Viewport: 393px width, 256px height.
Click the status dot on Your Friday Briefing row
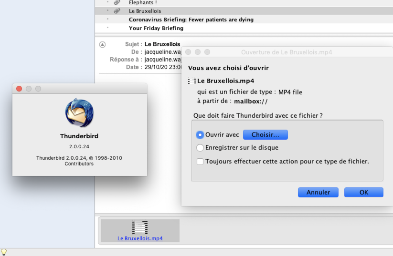click(108, 28)
